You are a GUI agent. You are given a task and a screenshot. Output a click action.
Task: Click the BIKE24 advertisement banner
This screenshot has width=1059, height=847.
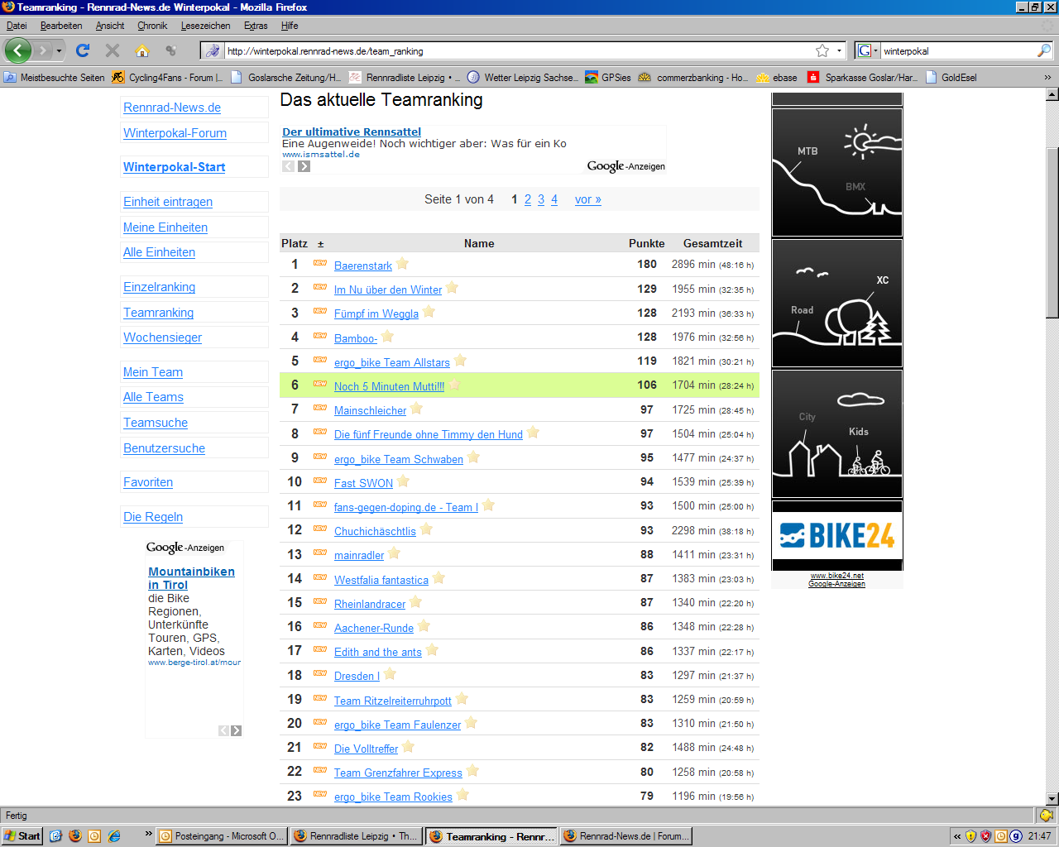tap(836, 535)
